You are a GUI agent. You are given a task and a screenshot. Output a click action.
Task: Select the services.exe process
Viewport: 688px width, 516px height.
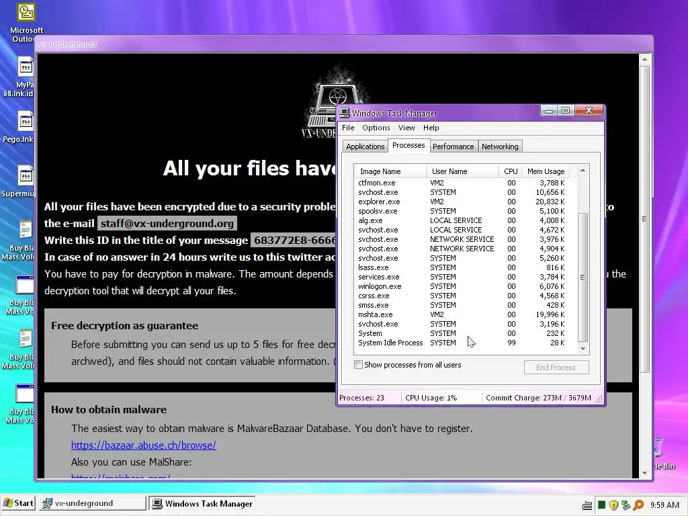(462, 277)
